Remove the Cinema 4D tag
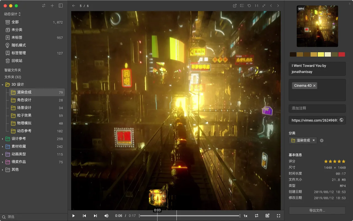Image resolution: width=353 pixels, height=221 pixels. click(314, 86)
